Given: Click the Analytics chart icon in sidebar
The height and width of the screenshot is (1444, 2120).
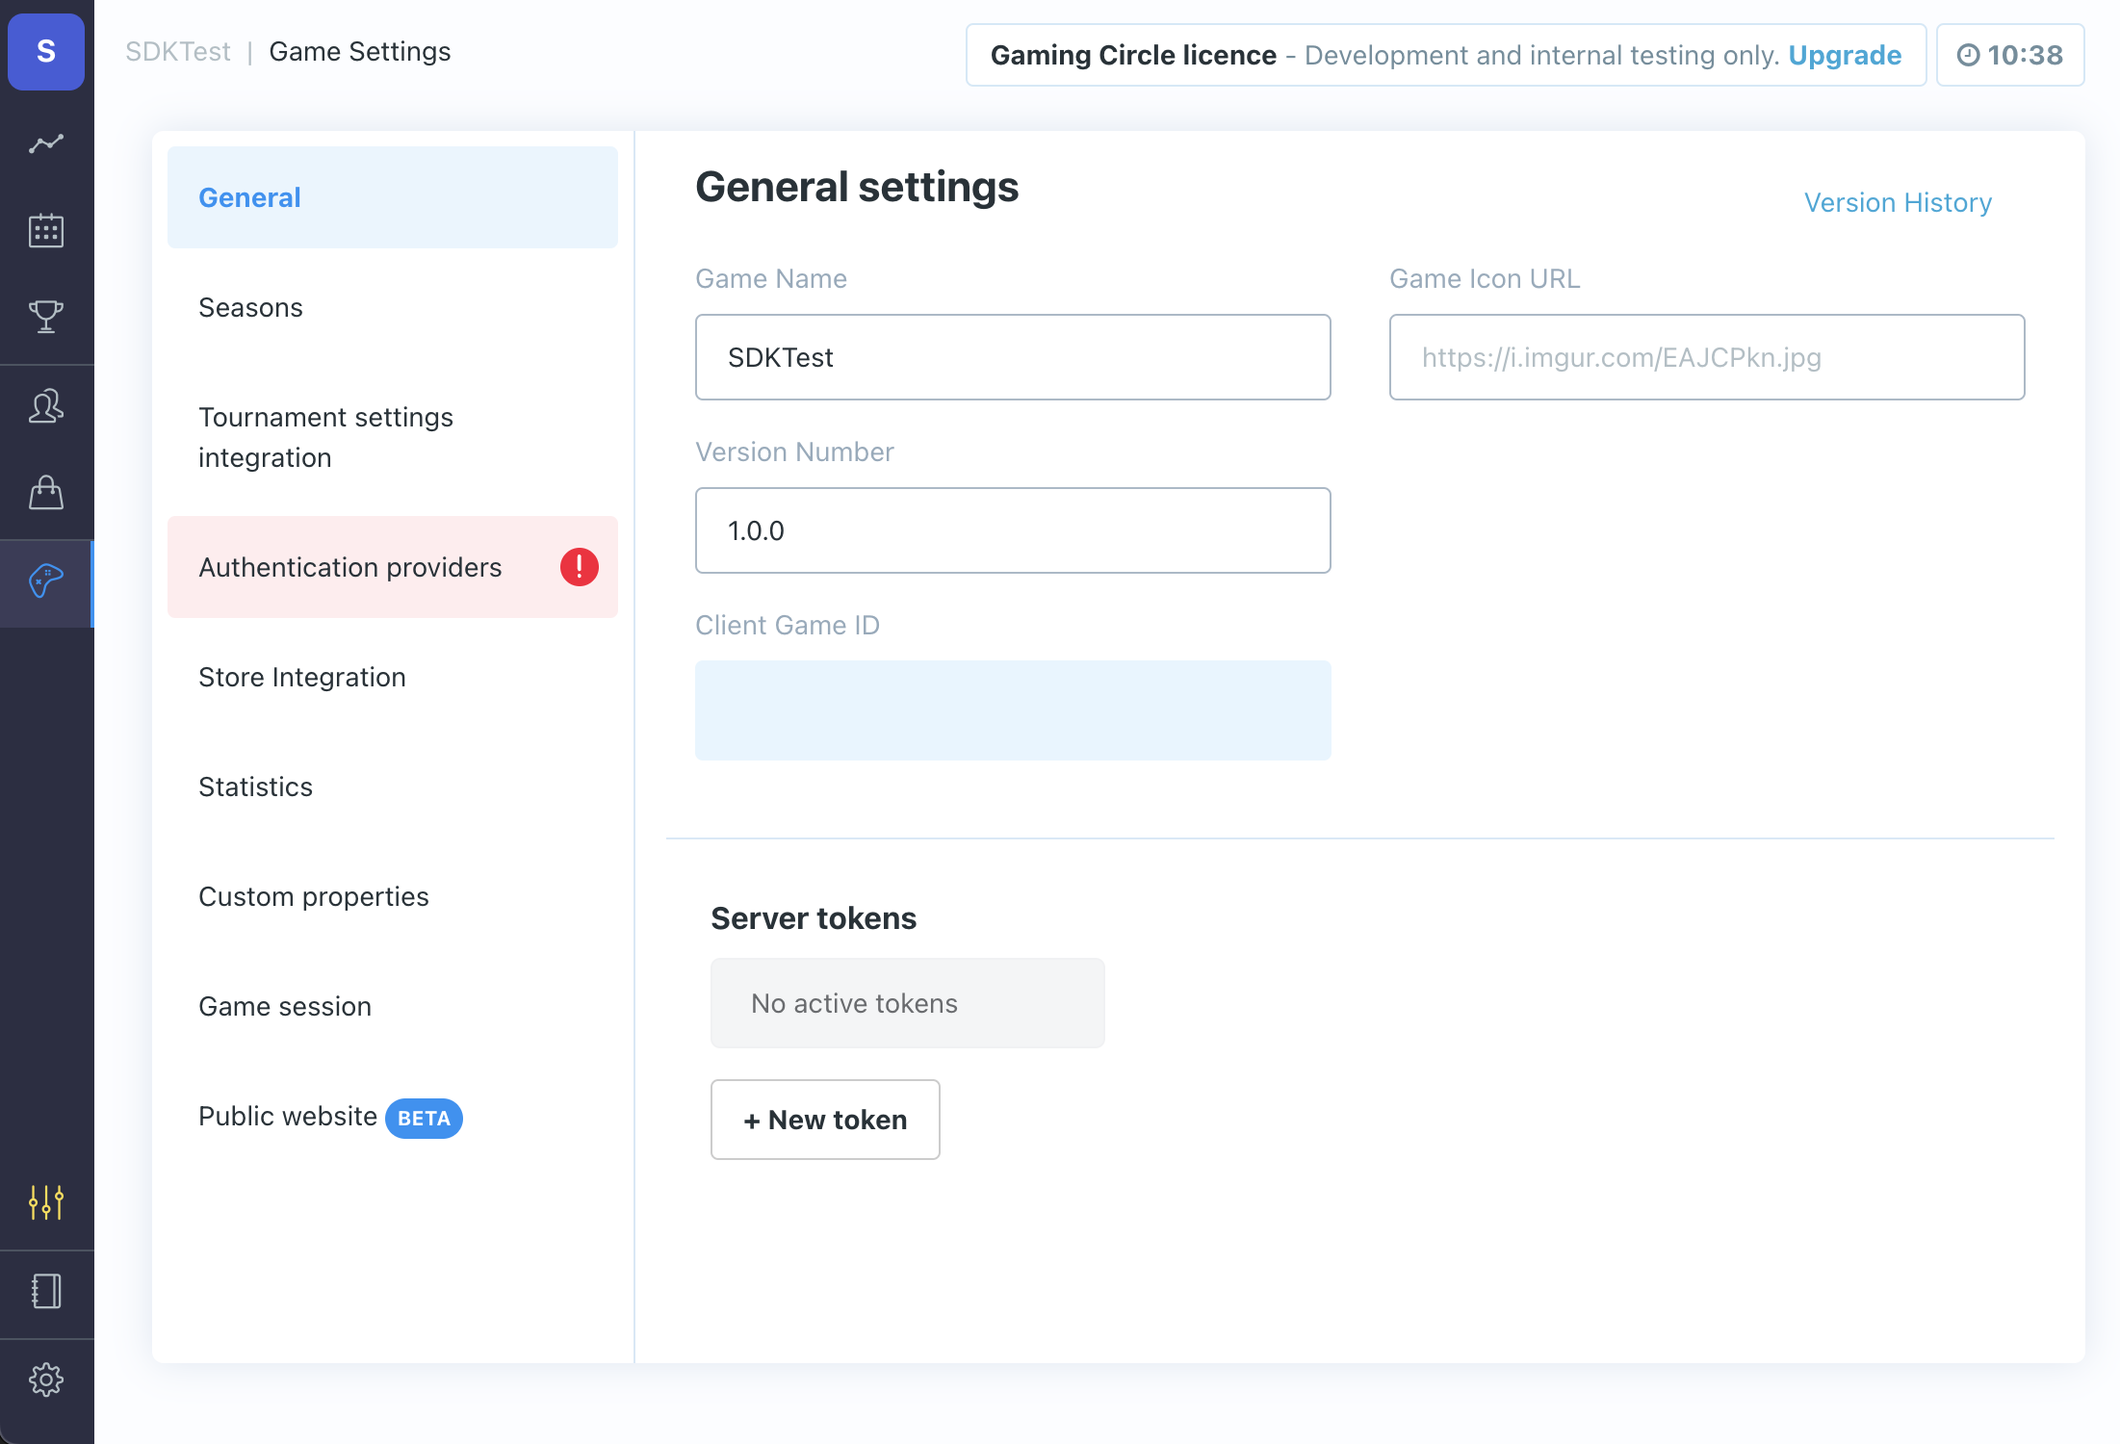Looking at the screenshot, I should point(47,143).
